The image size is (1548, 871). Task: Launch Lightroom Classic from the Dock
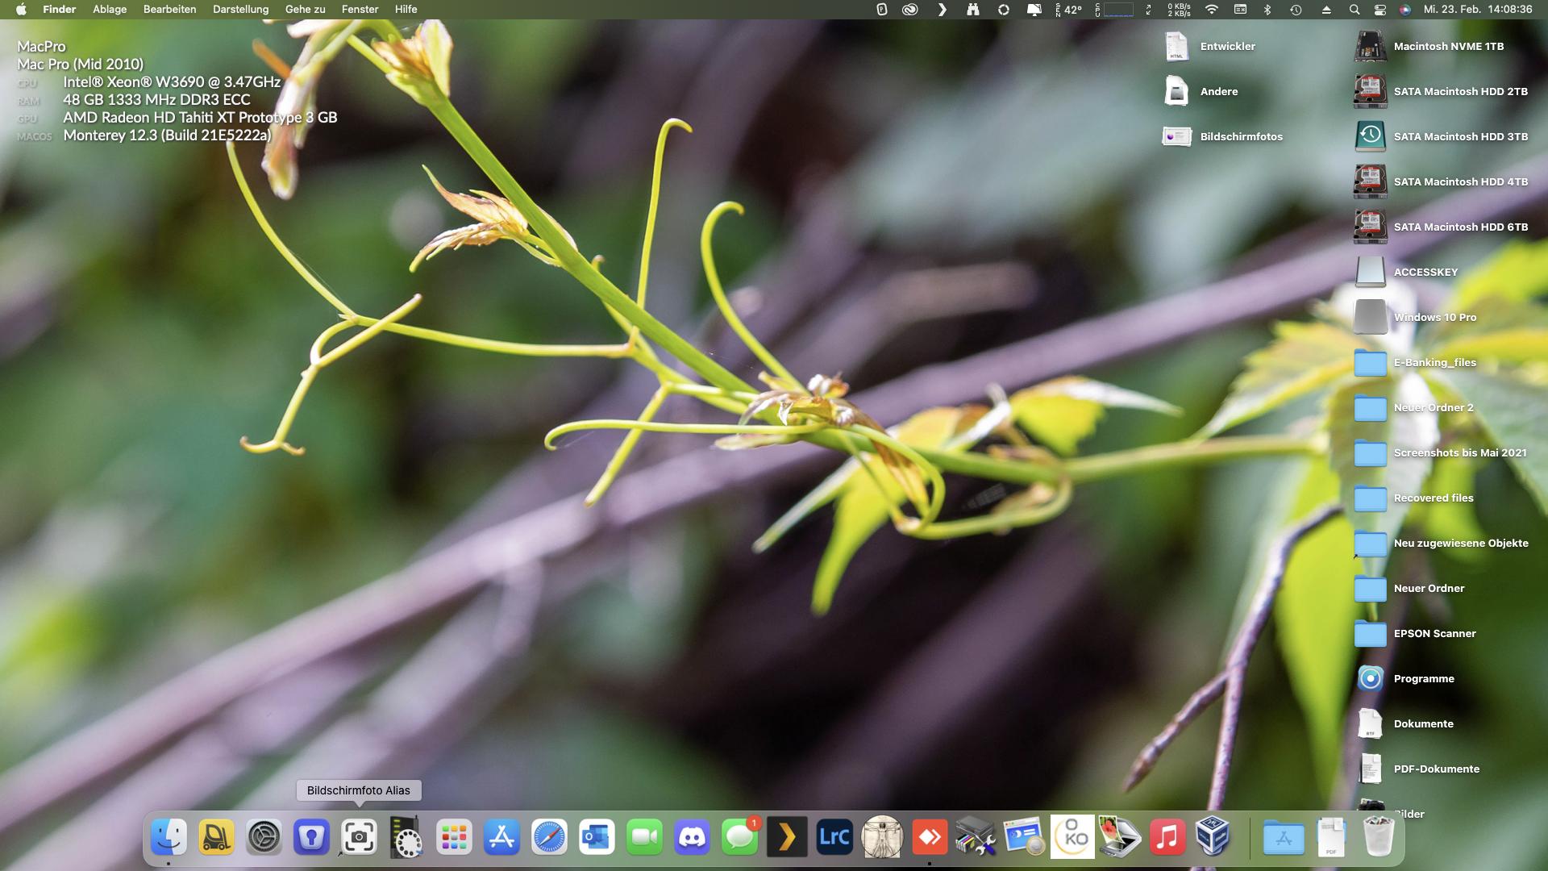(x=834, y=838)
